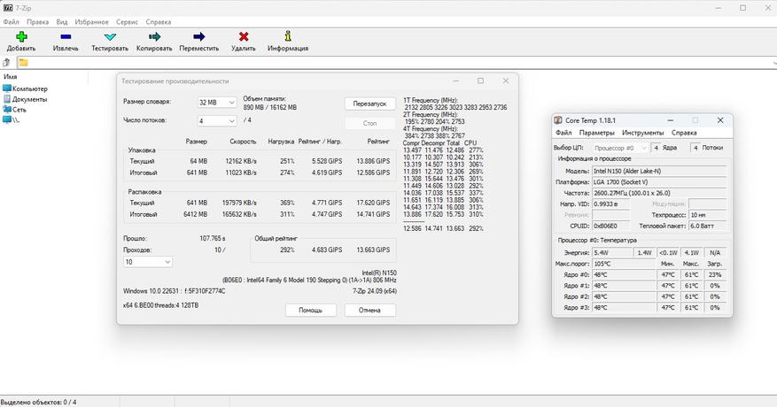
Task: Click the Добавить (Add) green plus icon
Action: point(21,36)
